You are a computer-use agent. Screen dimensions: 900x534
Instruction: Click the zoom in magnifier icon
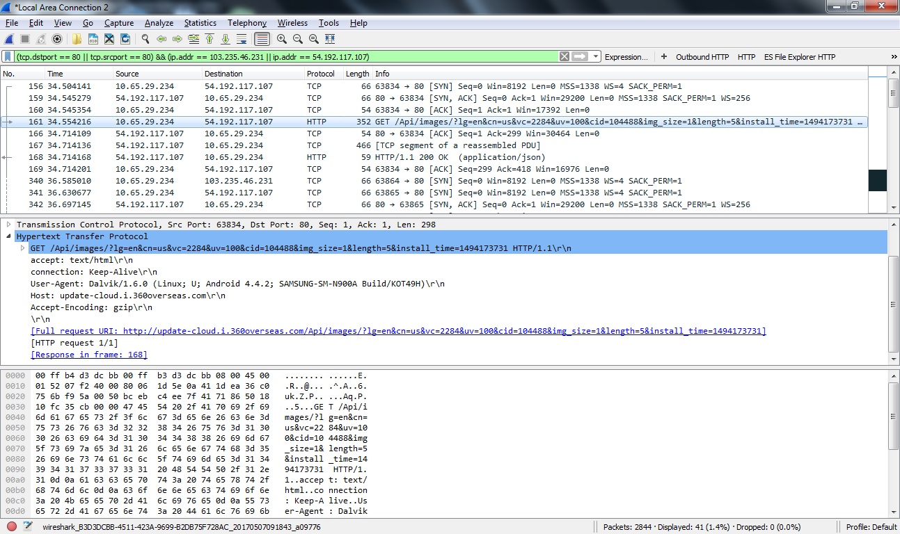click(x=282, y=39)
